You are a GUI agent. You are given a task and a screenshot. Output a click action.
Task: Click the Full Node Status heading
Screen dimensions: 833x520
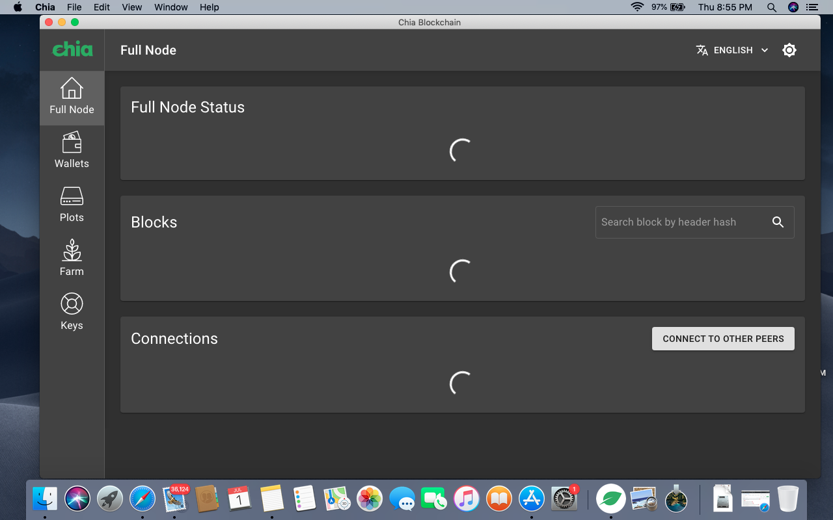pos(188,107)
